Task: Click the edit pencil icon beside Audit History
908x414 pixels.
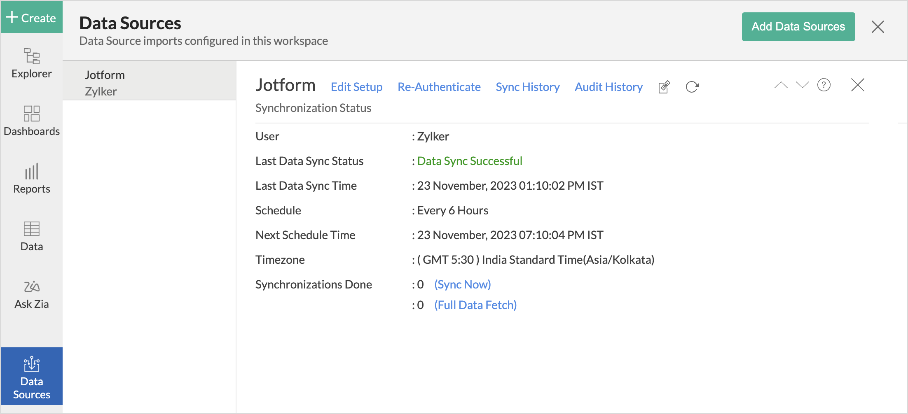Action: [664, 87]
